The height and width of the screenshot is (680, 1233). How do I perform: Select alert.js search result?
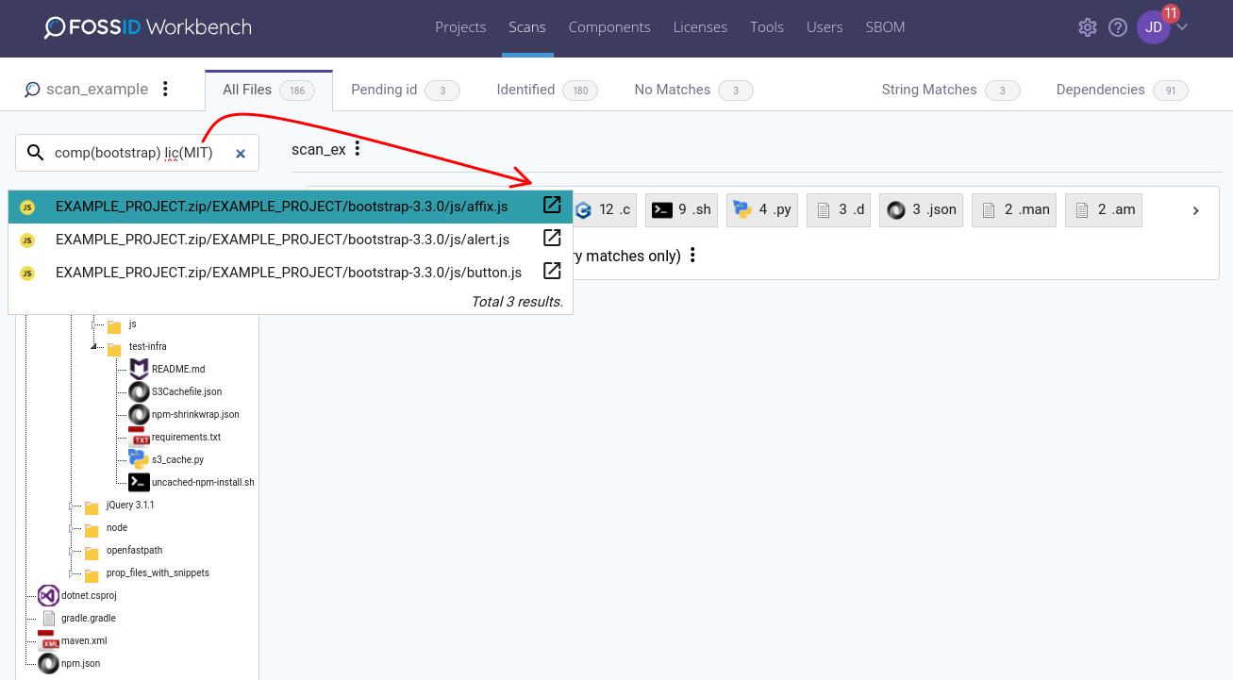pyautogui.click(x=291, y=240)
